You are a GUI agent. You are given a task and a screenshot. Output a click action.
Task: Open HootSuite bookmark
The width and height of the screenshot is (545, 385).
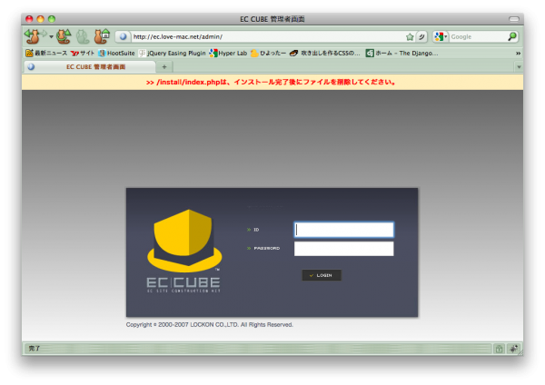pyautogui.click(x=116, y=54)
